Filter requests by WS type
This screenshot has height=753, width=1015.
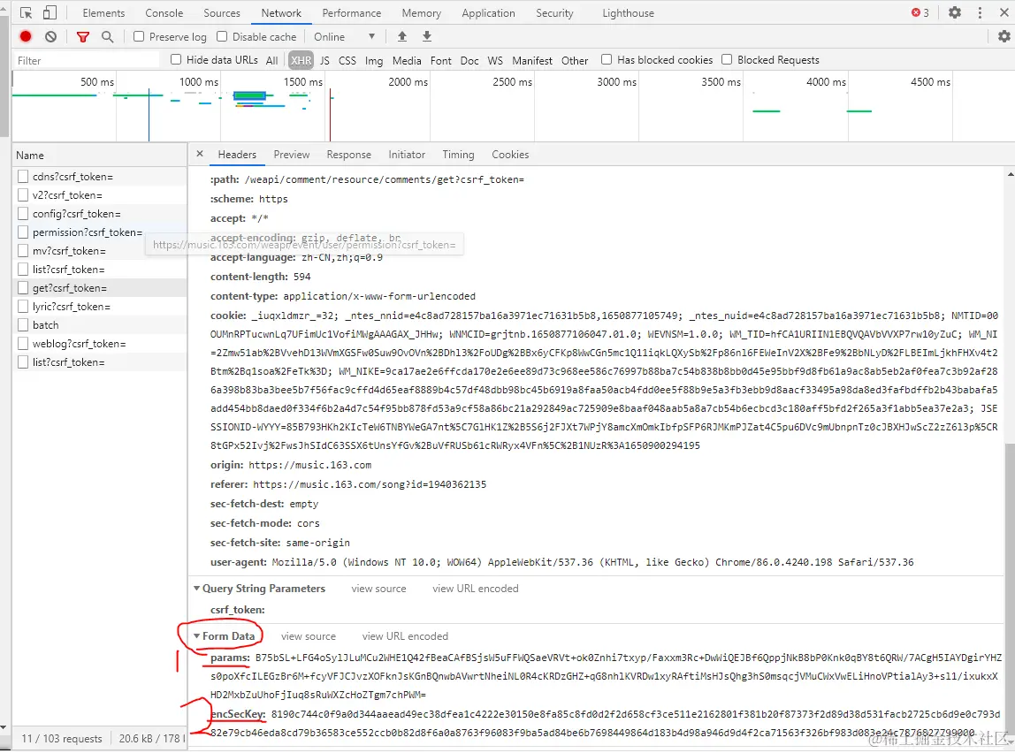(495, 60)
